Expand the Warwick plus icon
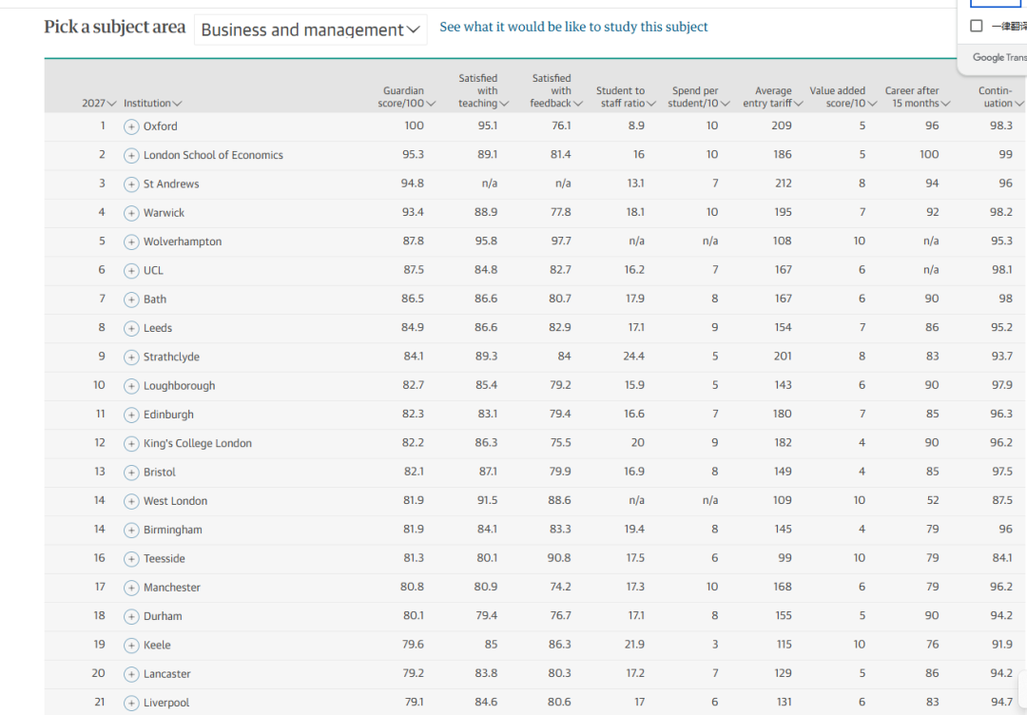Screen dimensions: 1027x715 [x=131, y=213]
